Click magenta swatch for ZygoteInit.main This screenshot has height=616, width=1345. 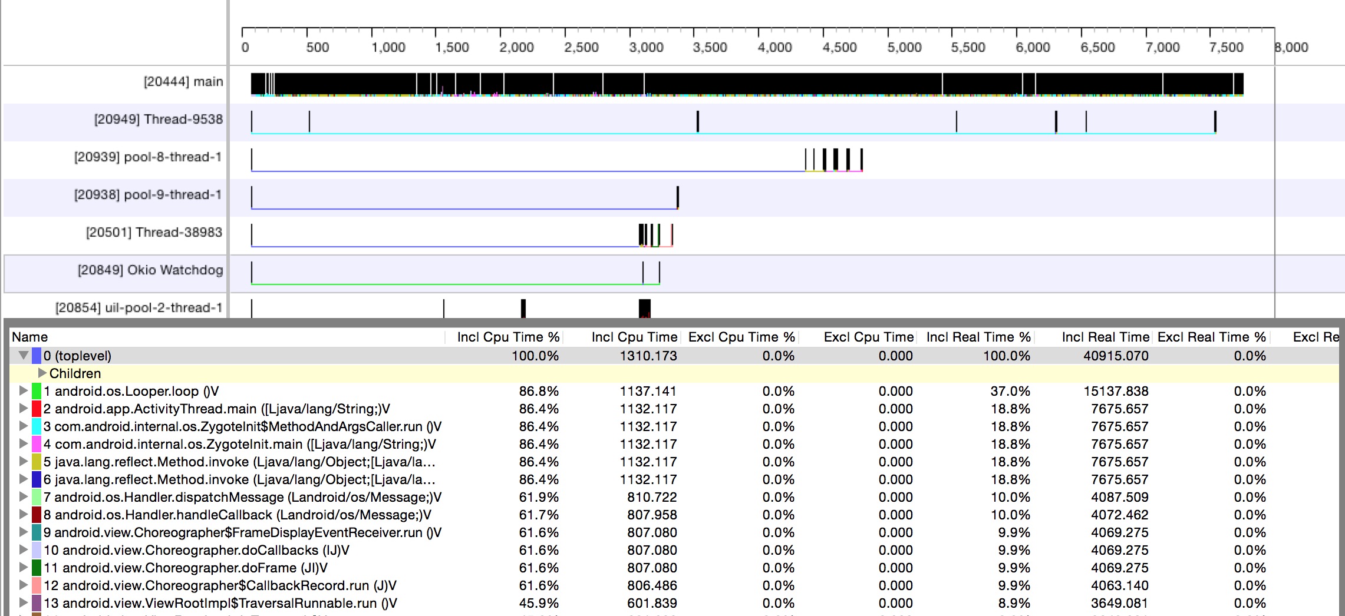[x=37, y=444]
